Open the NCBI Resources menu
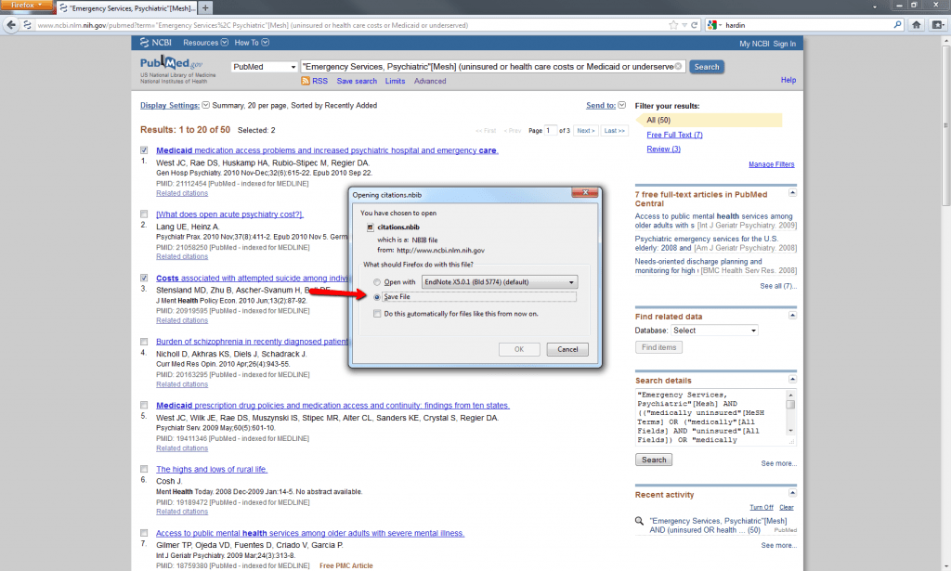951x571 pixels. 204,43
